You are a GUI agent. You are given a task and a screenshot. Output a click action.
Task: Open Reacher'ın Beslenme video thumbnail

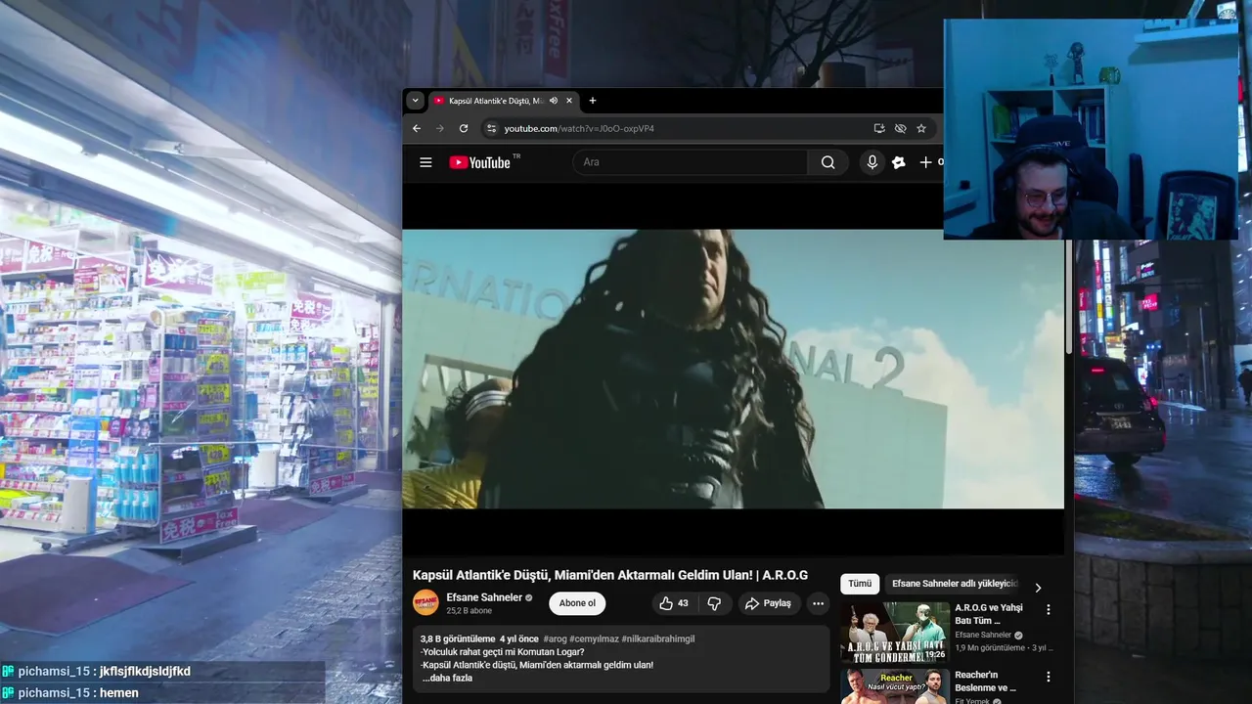[895, 685]
